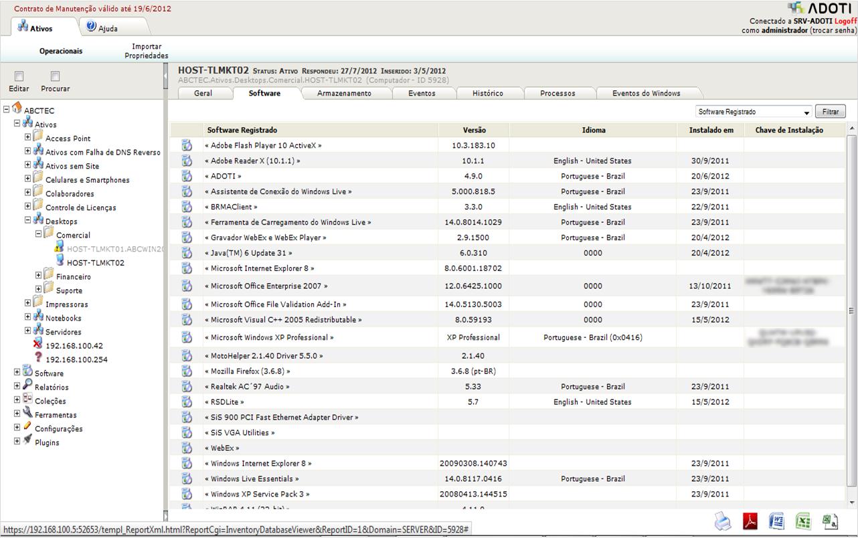Click the icon beside Adobe Reader X
Image resolution: width=858 pixels, height=538 pixels.
pos(187,161)
